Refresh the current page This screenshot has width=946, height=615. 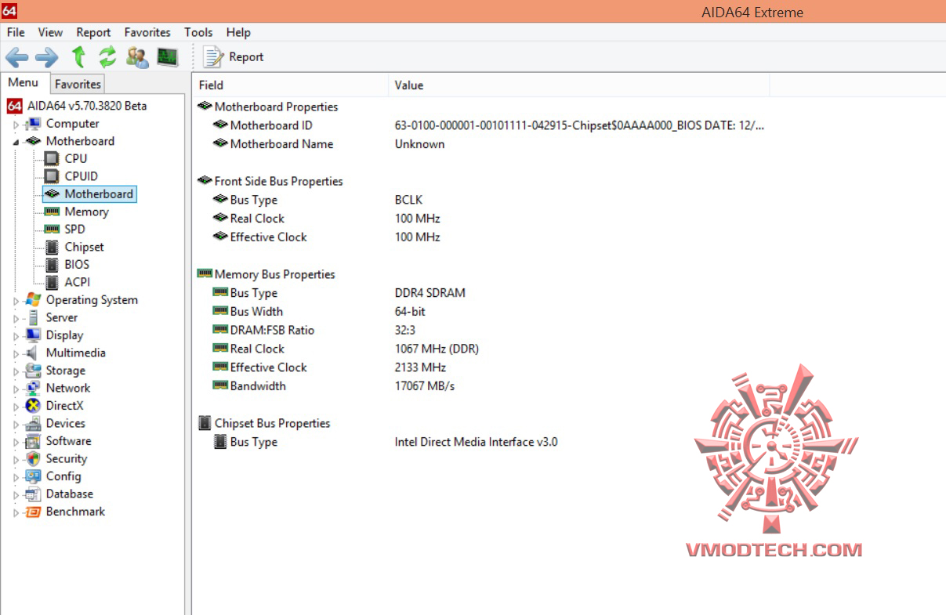click(107, 57)
